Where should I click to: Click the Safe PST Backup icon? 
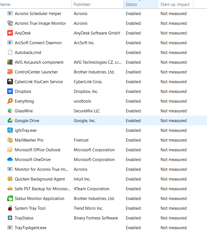point(10,189)
